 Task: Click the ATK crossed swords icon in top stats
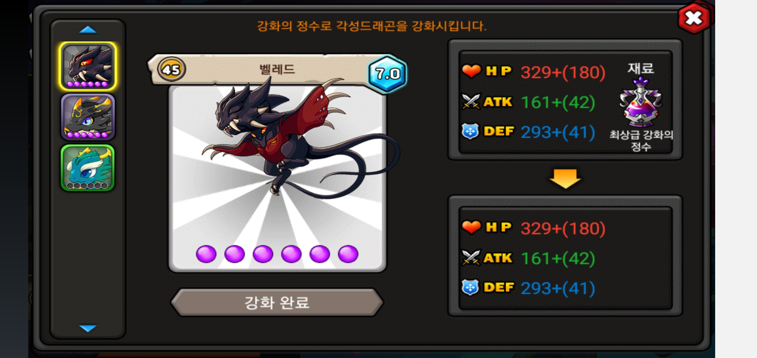(471, 101)
